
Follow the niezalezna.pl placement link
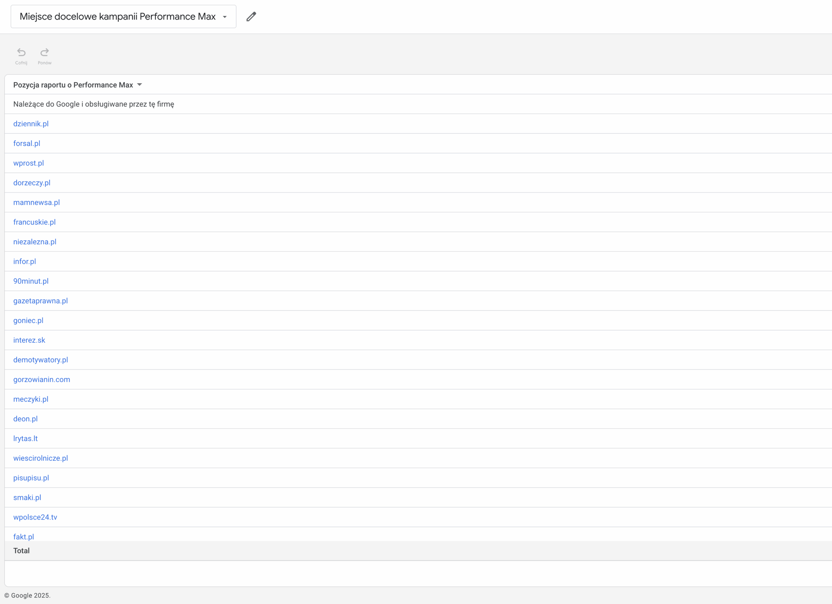point(35,242)
